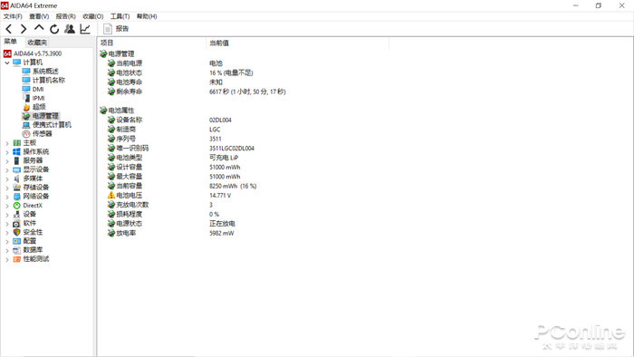Expand the 主板 tree node
The width and height of the screenshot is (634, 357).
pos(7,143)
